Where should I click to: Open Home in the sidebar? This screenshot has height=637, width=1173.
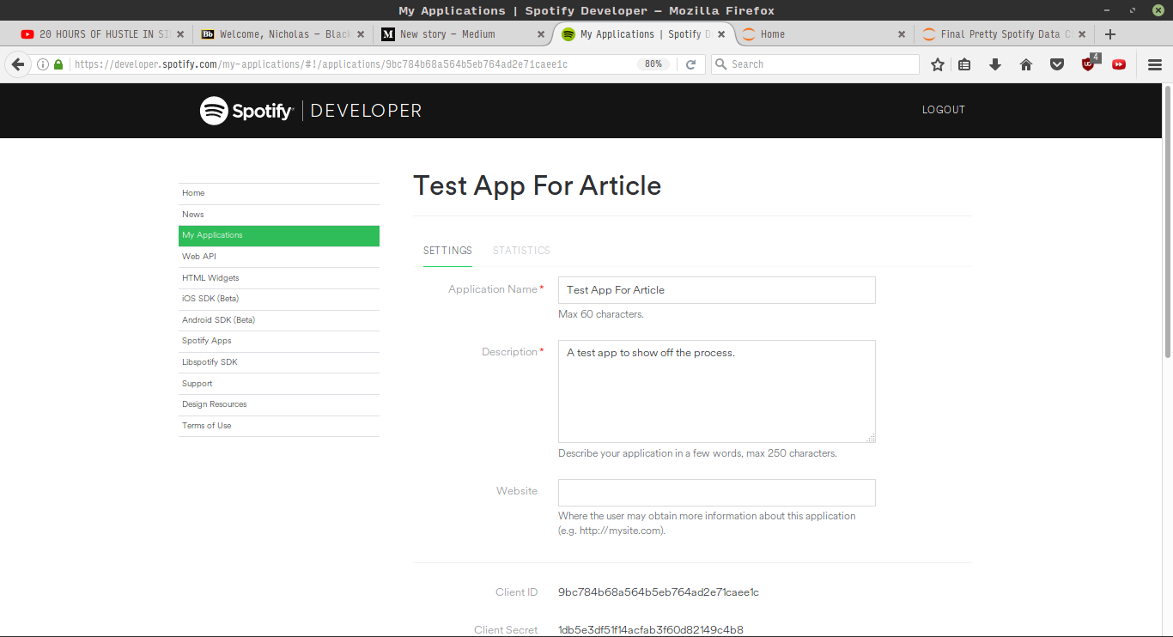[x=279, y=193]
